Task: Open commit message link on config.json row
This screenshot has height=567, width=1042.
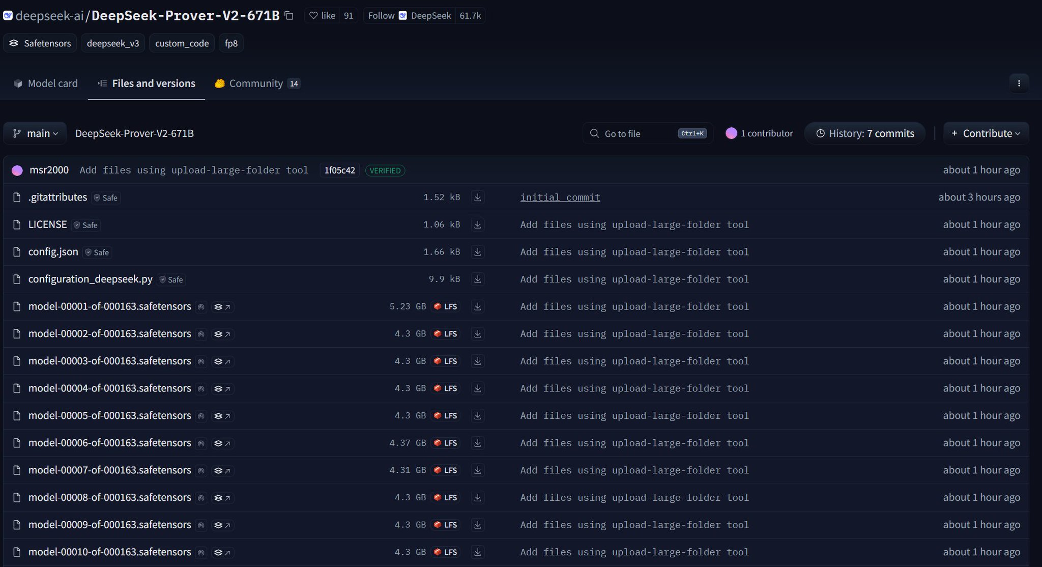Action: pyautogui.click(x=634, y=252)
